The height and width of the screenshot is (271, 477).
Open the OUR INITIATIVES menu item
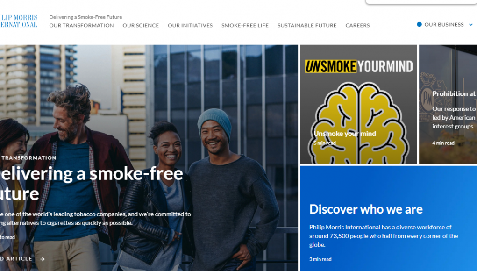pyautogui.click(x=190, y=26)
